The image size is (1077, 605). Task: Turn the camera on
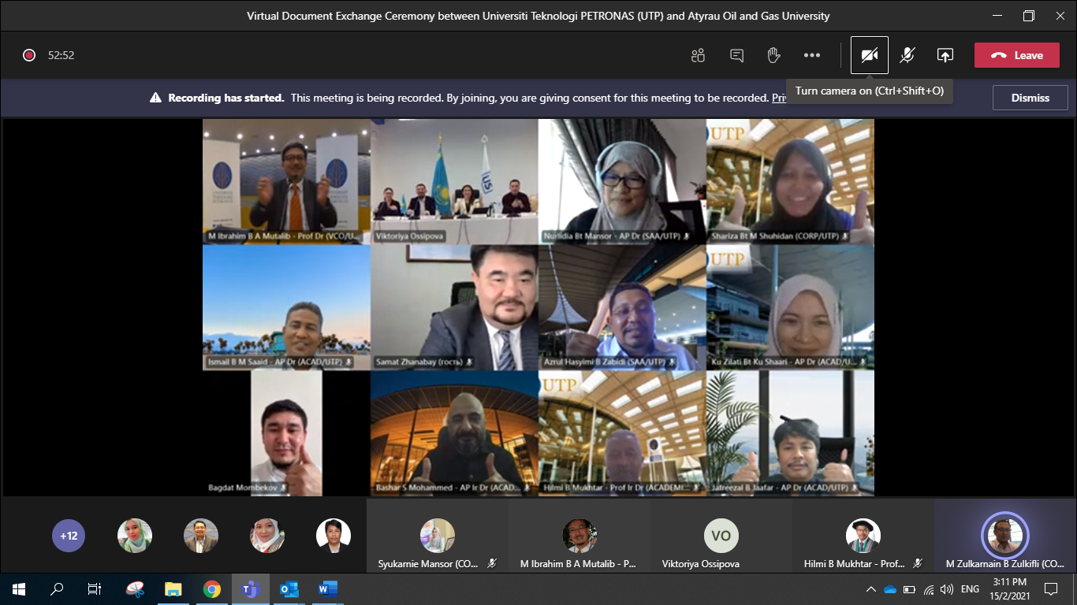869,55
